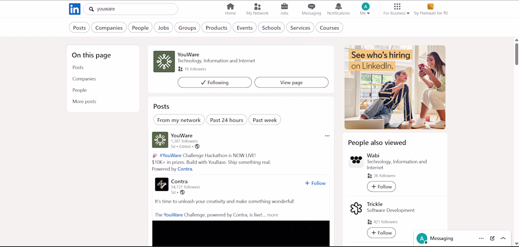Click the globe visibility icon on YouWare post
This screenshot has height=247, width=519.
pos(197,147)
